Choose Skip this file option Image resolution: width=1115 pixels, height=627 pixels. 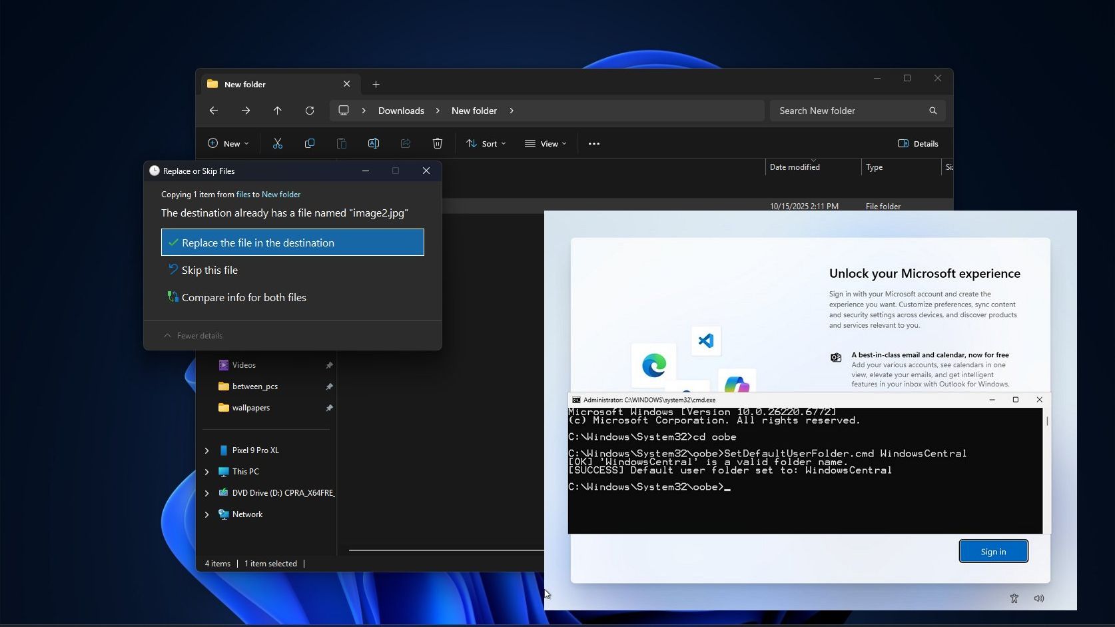[x=210, y=270]
